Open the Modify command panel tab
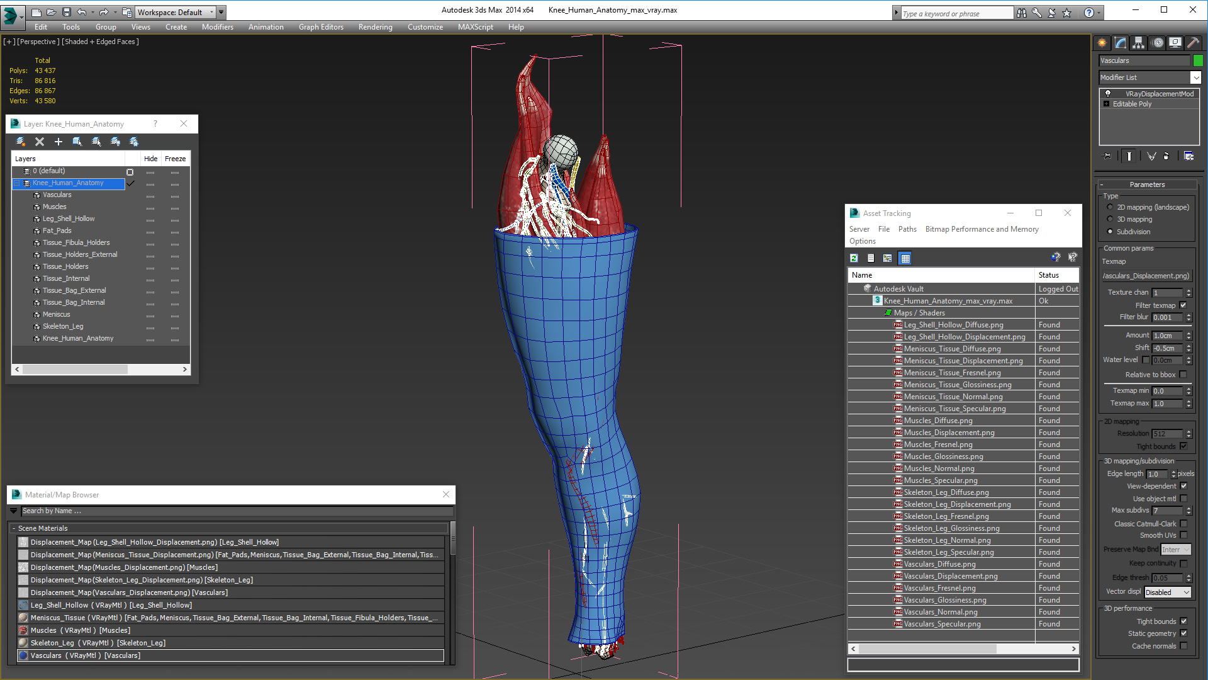Screen dimensions: 1208x680 tap(1121, 43)
